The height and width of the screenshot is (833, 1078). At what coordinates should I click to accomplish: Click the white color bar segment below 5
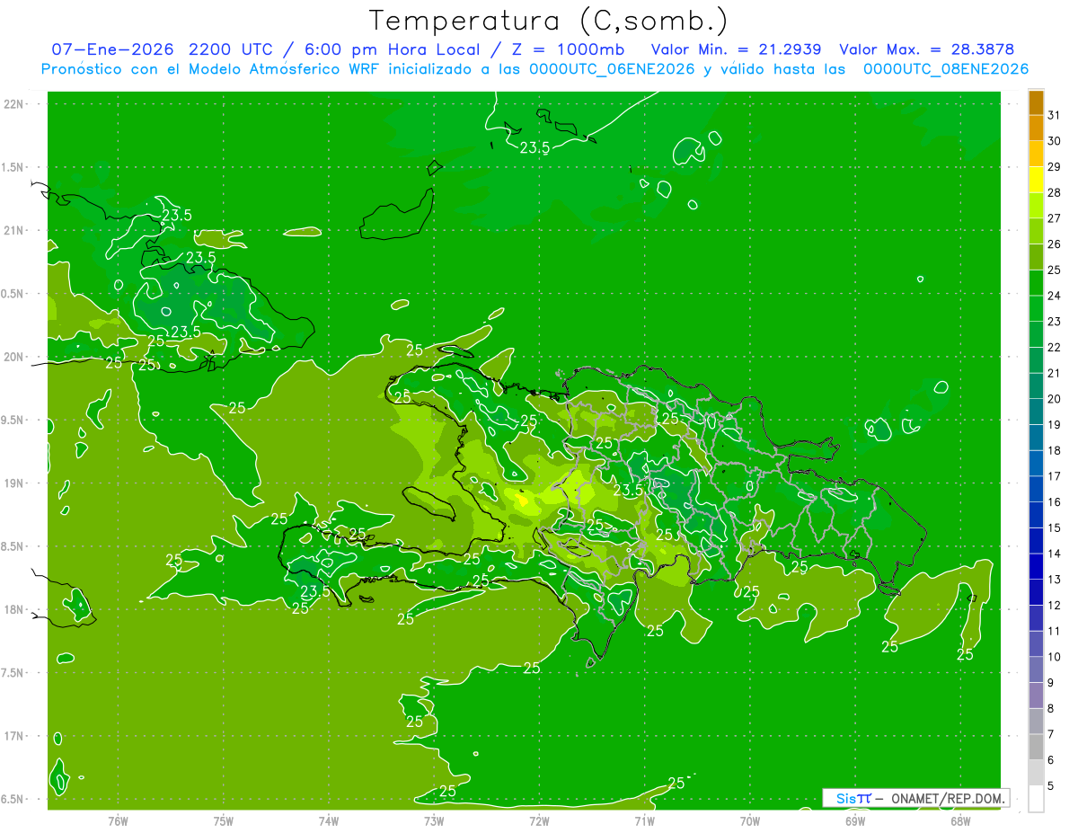[1036, 799]
